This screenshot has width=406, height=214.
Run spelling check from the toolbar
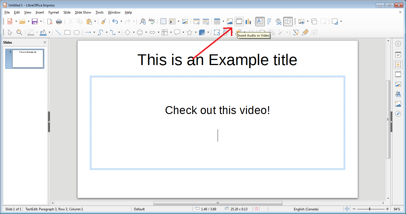(x=152, y=21)
